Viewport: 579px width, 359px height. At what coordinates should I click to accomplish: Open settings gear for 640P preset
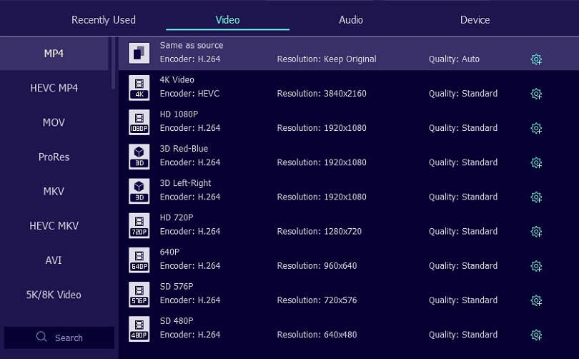[536, 266]
